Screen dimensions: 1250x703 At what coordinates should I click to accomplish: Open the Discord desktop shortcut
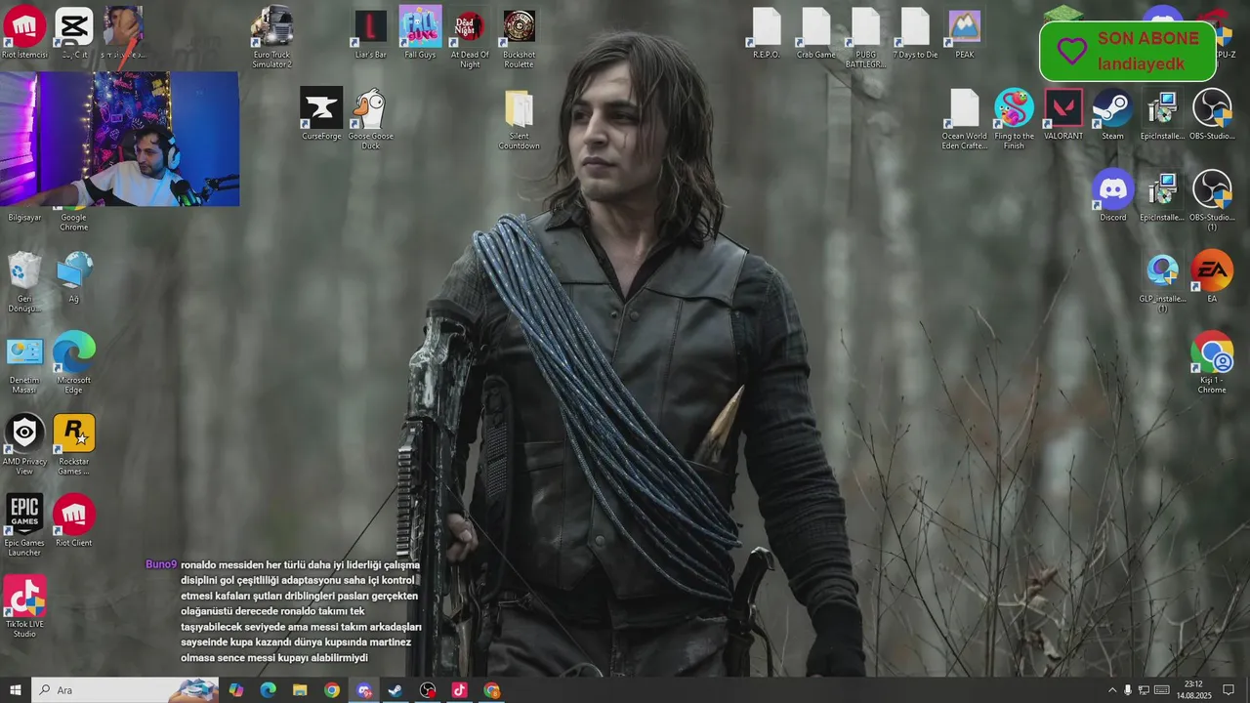[1112, 195]
